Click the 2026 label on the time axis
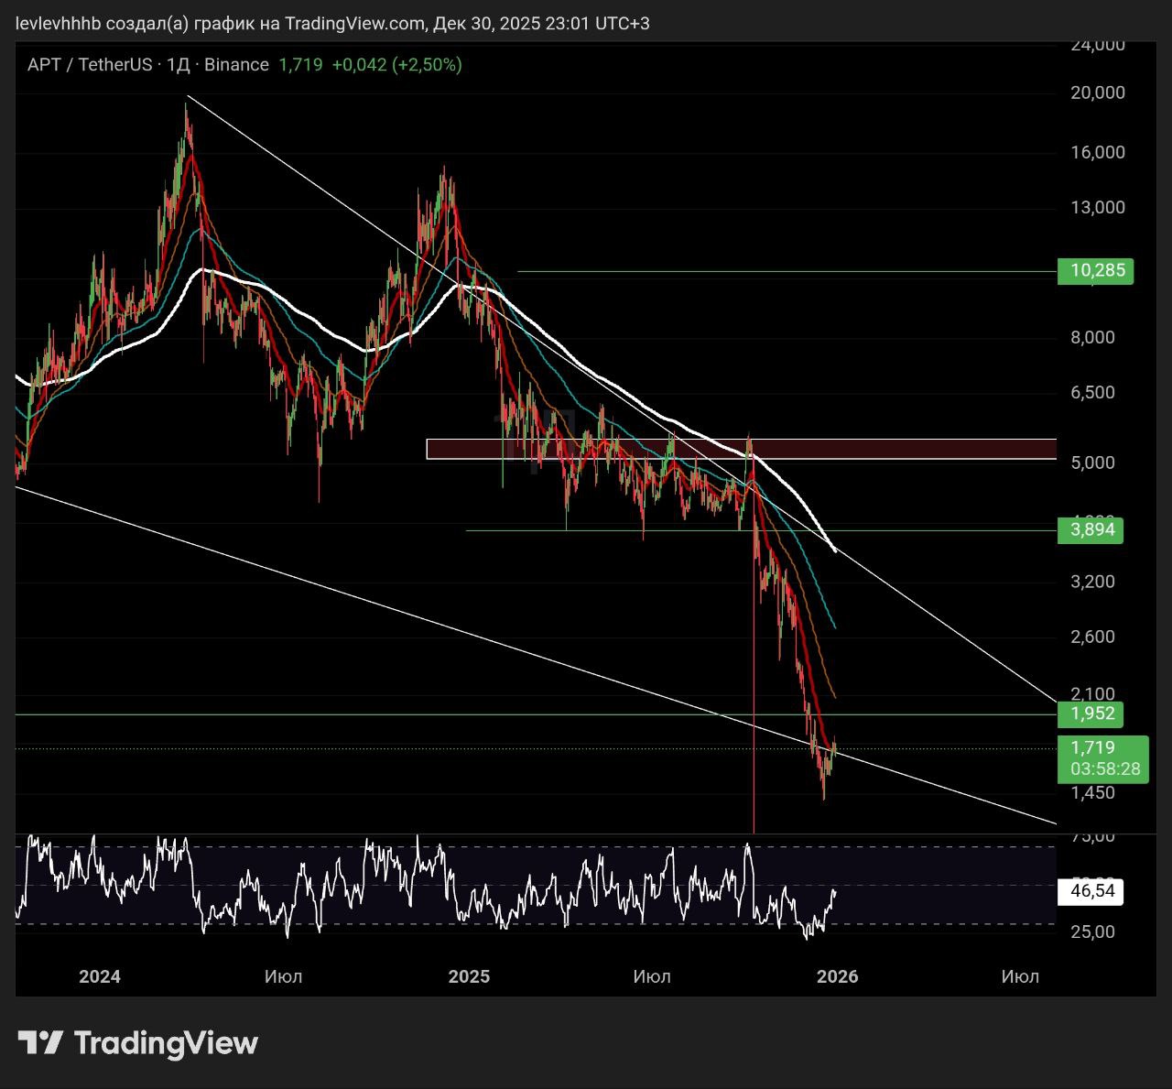 (837, 976)
